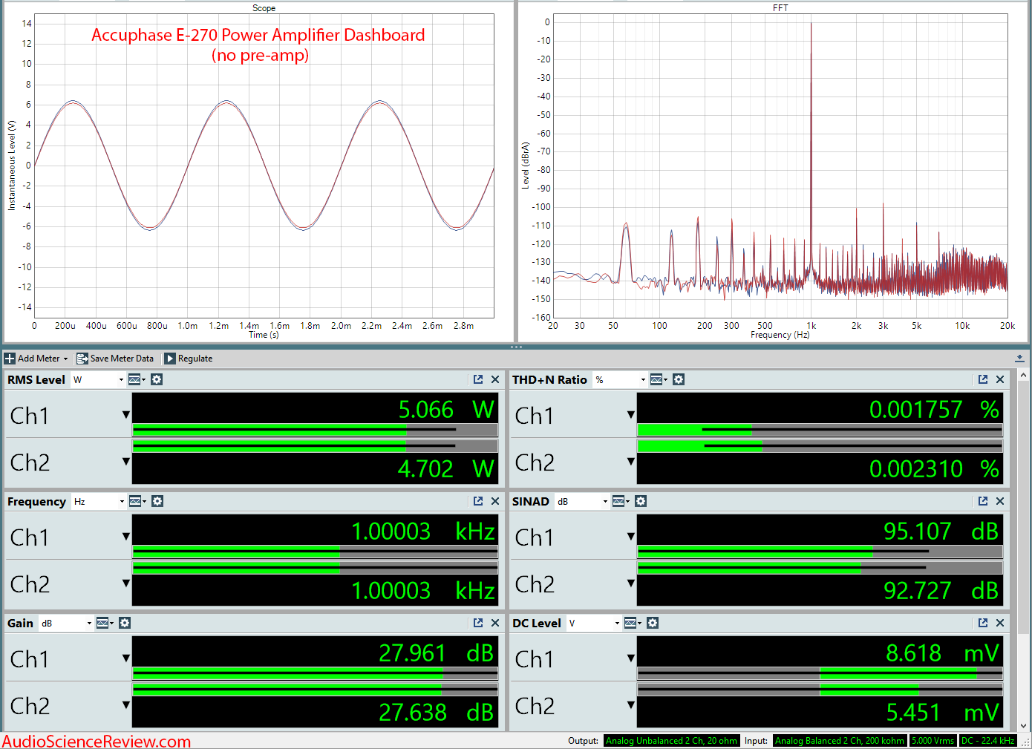This screenshot has width=1032, height=749.
Task: Click DC Level limits graph icon
Action: tap(633, 623)
